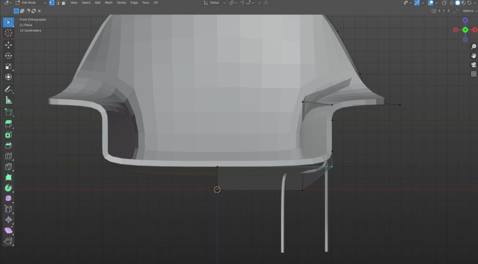Pick the Scale tool
The width and height of the screenshot is (478, 264).
click(8, 66)
